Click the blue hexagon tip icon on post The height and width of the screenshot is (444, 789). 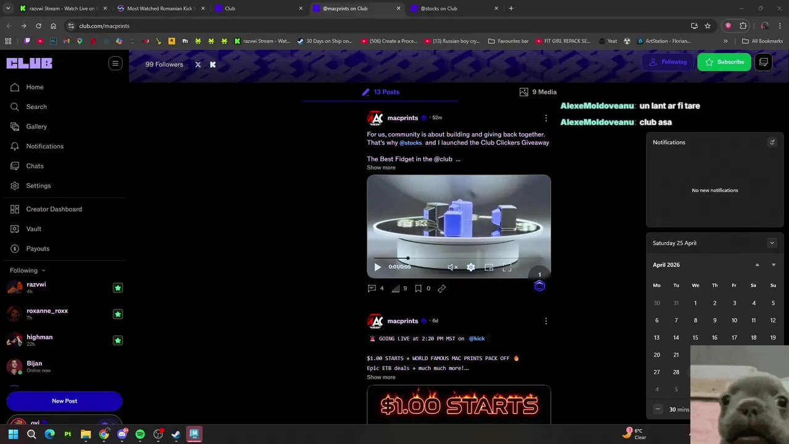pos(539,286)
